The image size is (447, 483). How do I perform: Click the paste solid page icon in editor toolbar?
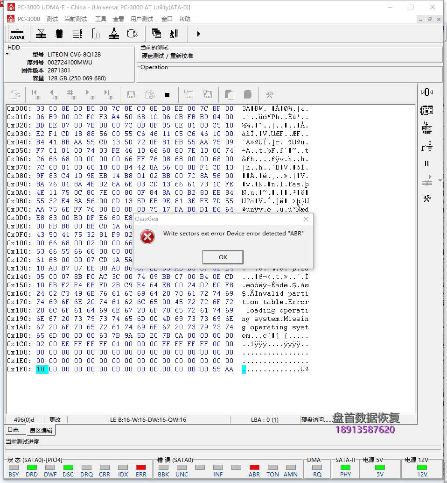click(248, 94)
